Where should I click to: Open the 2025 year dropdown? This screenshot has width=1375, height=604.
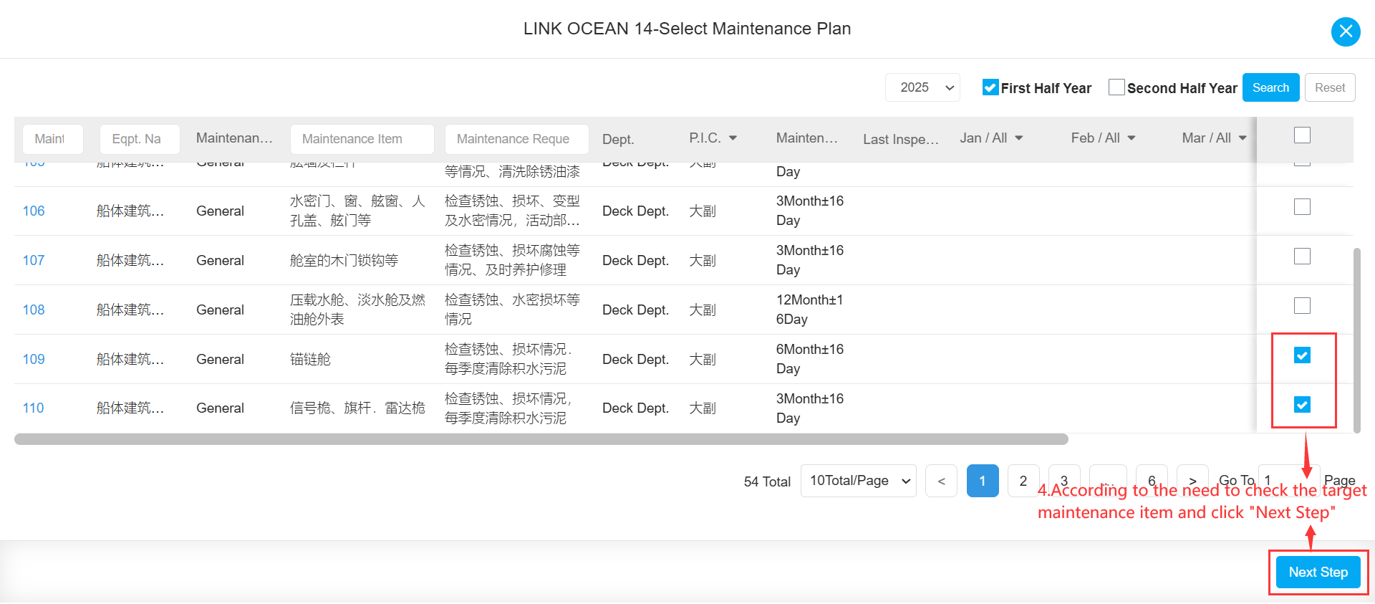coord(922,87)
